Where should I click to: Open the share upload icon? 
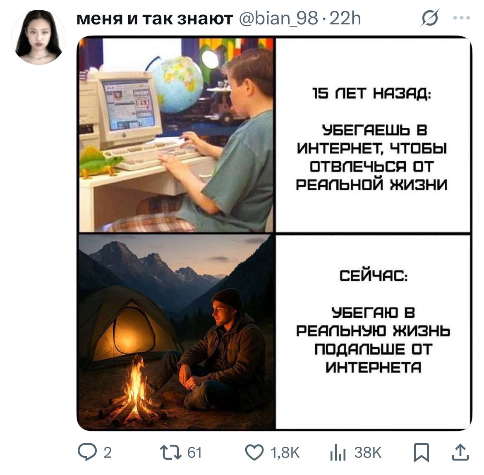tap(460, 452)
